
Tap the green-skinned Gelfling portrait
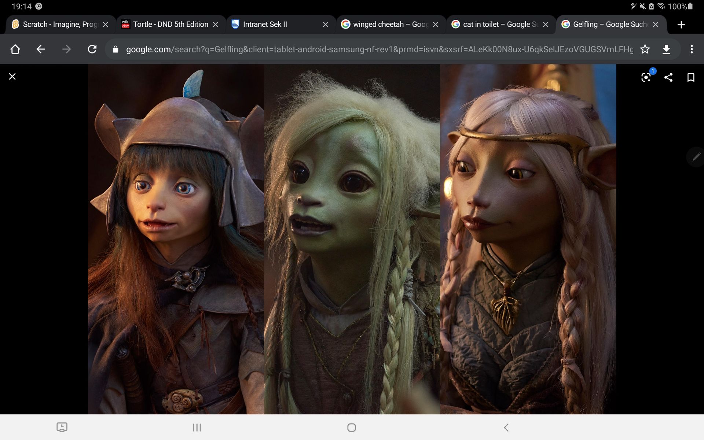352,239
